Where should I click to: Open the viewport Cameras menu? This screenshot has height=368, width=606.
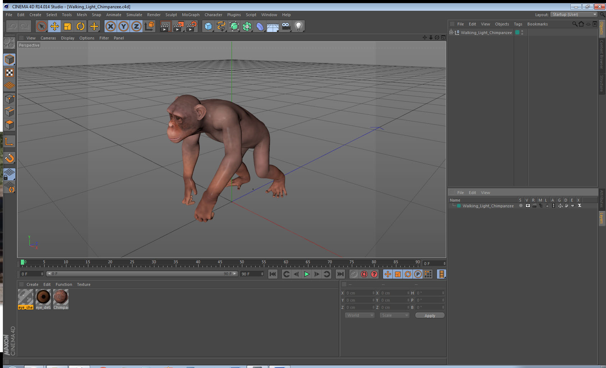(48, 38)
